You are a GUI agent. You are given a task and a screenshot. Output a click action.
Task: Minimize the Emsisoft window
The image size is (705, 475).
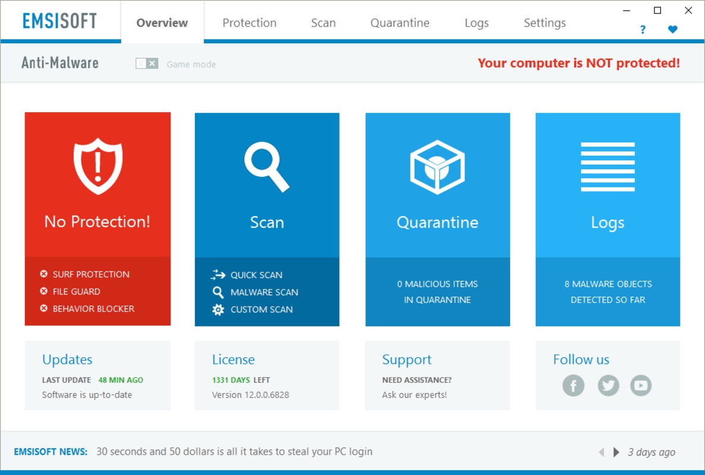[627, 10]
